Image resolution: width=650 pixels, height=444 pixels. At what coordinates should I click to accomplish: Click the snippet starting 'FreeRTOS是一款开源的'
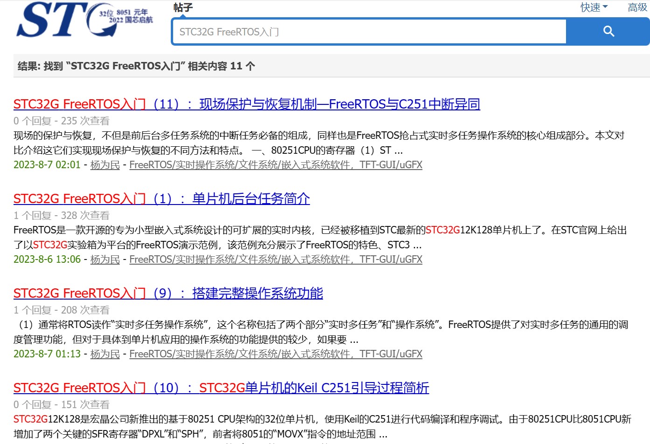click(320, 238)
